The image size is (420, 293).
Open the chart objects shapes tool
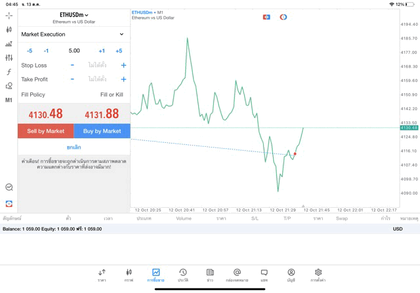tap(9, 86)
